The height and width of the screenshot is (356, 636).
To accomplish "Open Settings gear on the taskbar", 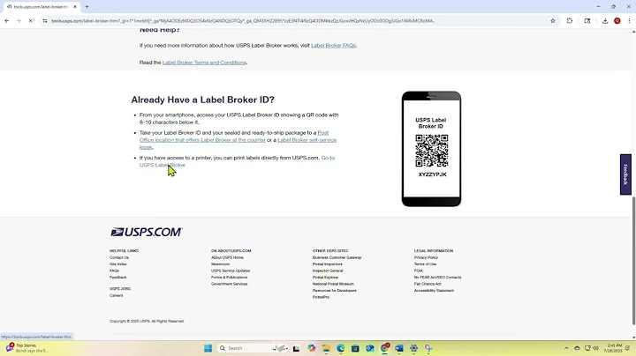I will (413, 348).
